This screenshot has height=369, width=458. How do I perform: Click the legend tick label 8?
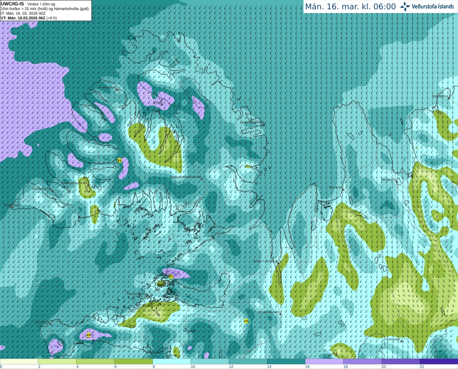pyautogui.click(x=154, y=366)
